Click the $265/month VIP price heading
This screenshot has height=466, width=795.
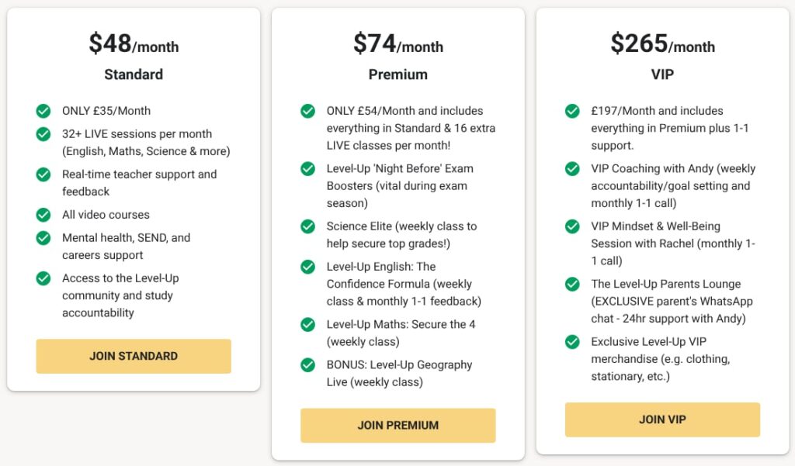[x=662, y=44]
